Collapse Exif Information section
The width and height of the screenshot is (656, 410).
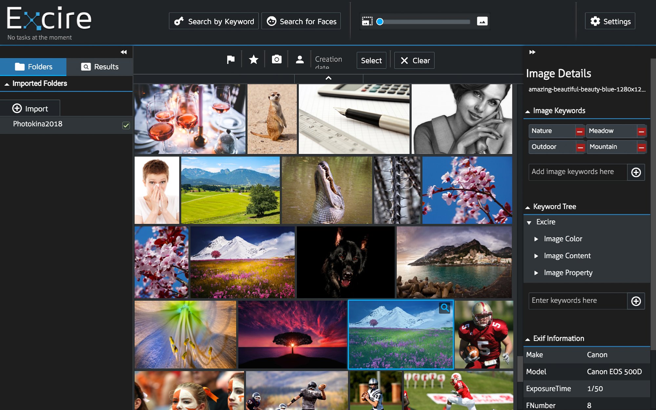pyautogui.click(x=527, y=339)
